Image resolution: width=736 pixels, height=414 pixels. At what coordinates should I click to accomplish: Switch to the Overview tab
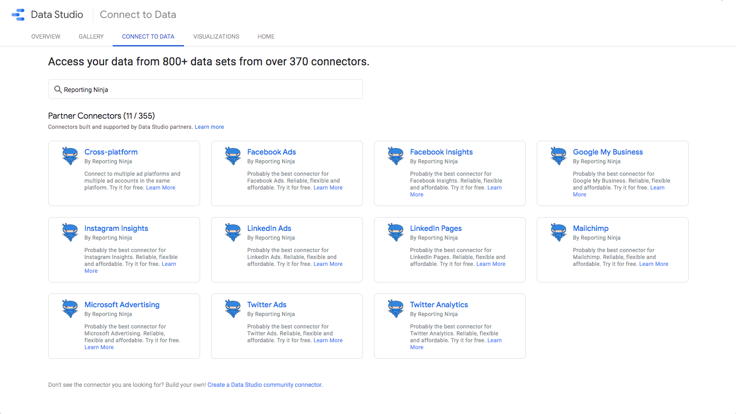[46, 37]
